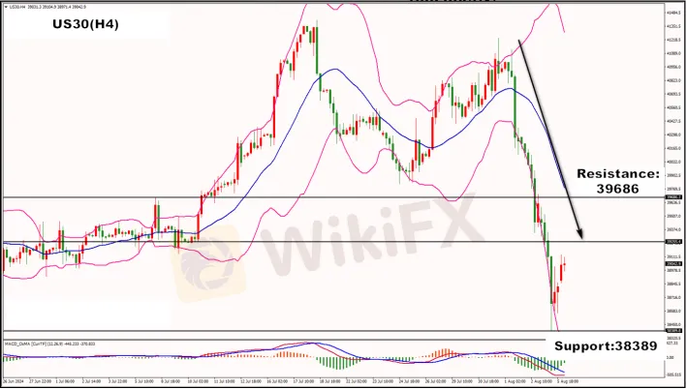The width and height of the screenshot is (687, 389).
Task: Click the 40956.0 price axis label
Action: coord(672,67)
